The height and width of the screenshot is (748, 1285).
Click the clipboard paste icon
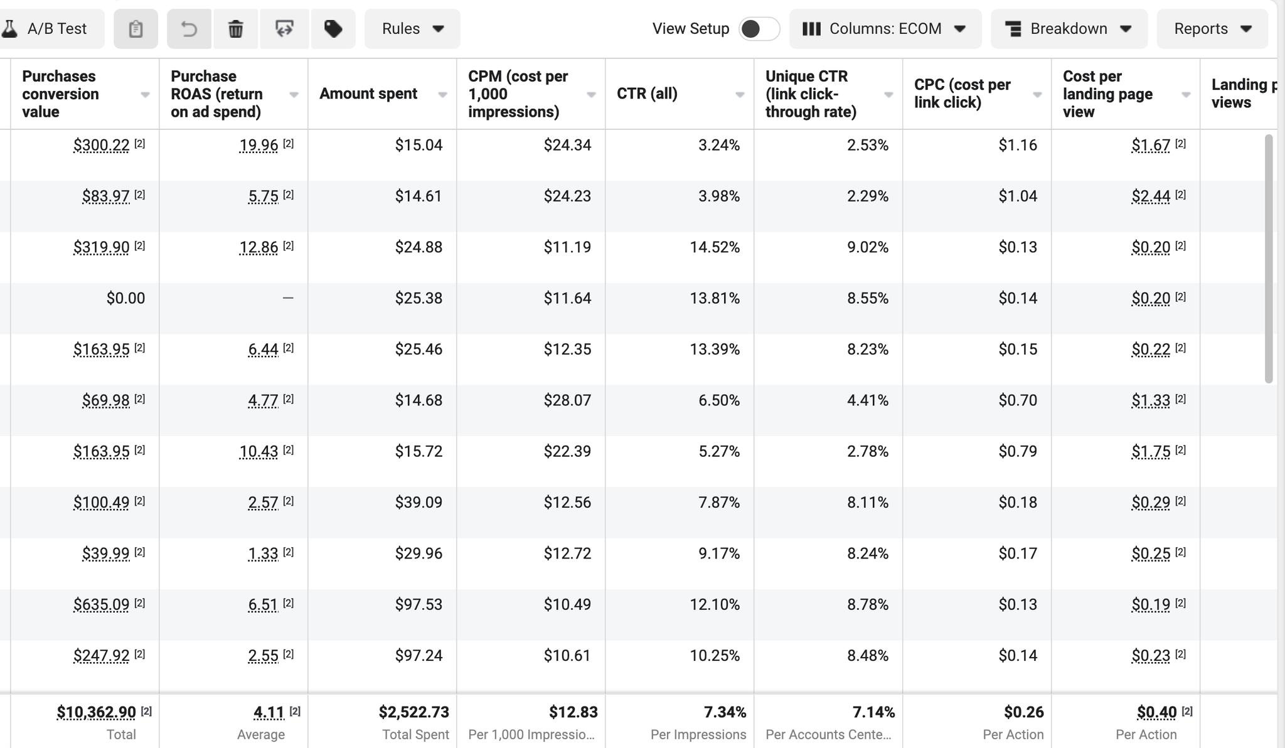pos(136,29)
